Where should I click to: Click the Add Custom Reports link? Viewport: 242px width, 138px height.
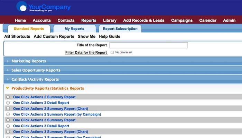click(x=54, y=37)
